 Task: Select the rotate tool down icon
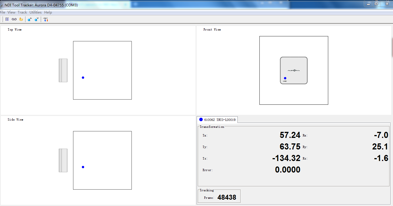(36, 19)
